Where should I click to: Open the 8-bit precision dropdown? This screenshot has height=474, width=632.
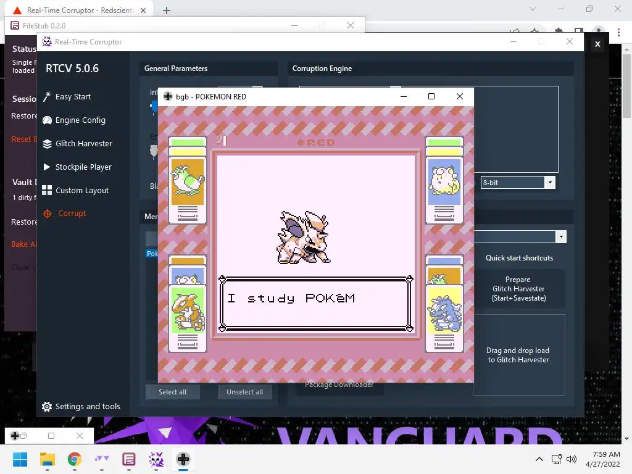(550, 183)
